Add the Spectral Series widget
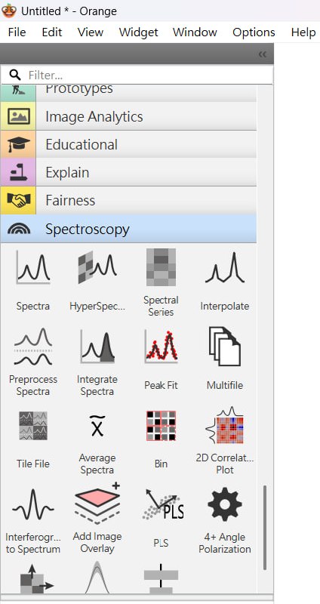Screen dimensions: 320x604 click(161, 282)
